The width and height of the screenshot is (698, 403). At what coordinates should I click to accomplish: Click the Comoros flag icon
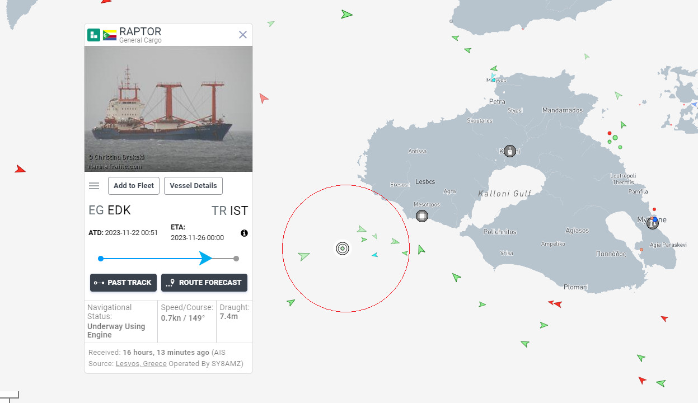pos(110,35)
